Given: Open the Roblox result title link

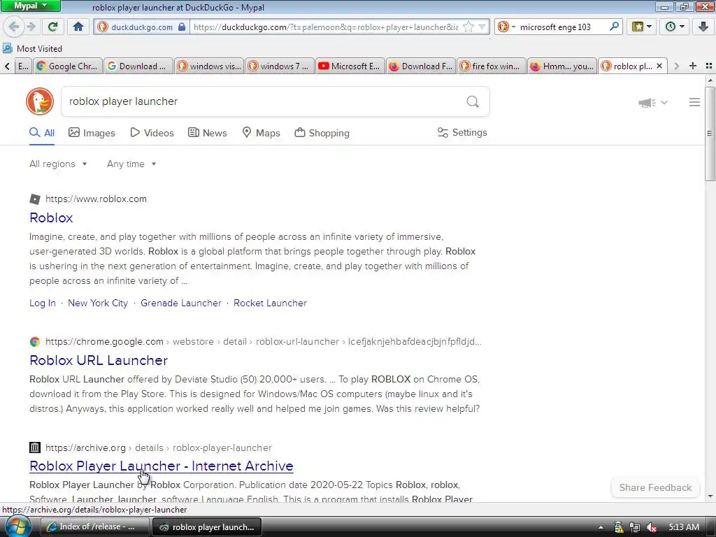Looking at the screenshot, I should click(51, 218).
